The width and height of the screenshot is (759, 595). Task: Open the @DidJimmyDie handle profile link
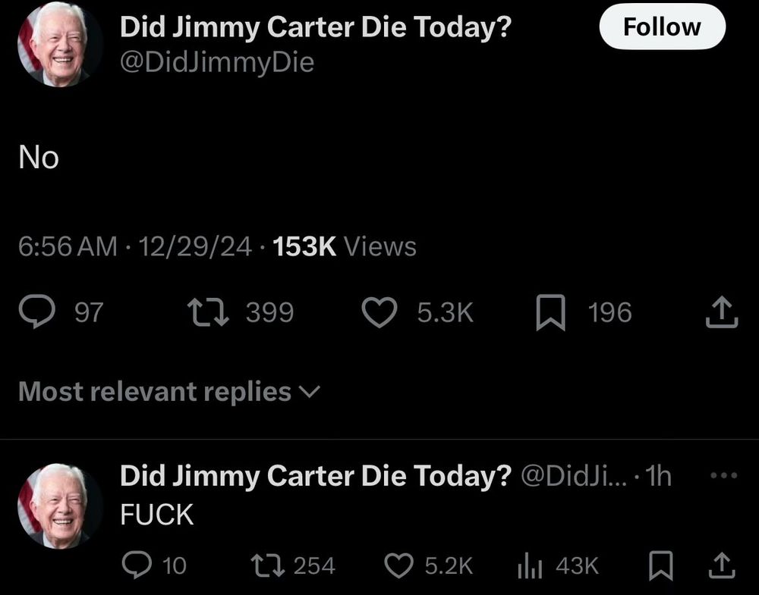tap(217, 62)
